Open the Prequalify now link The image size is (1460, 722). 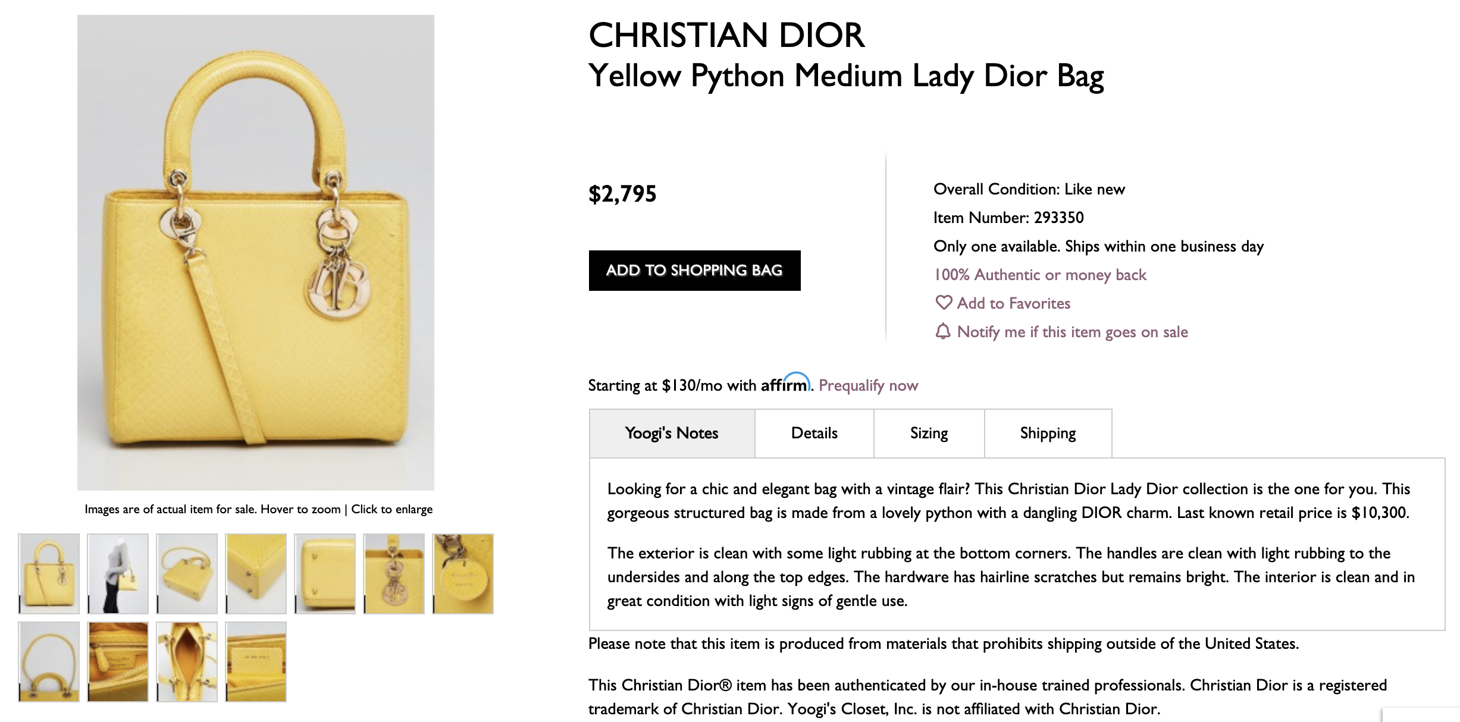click(868, 385)
